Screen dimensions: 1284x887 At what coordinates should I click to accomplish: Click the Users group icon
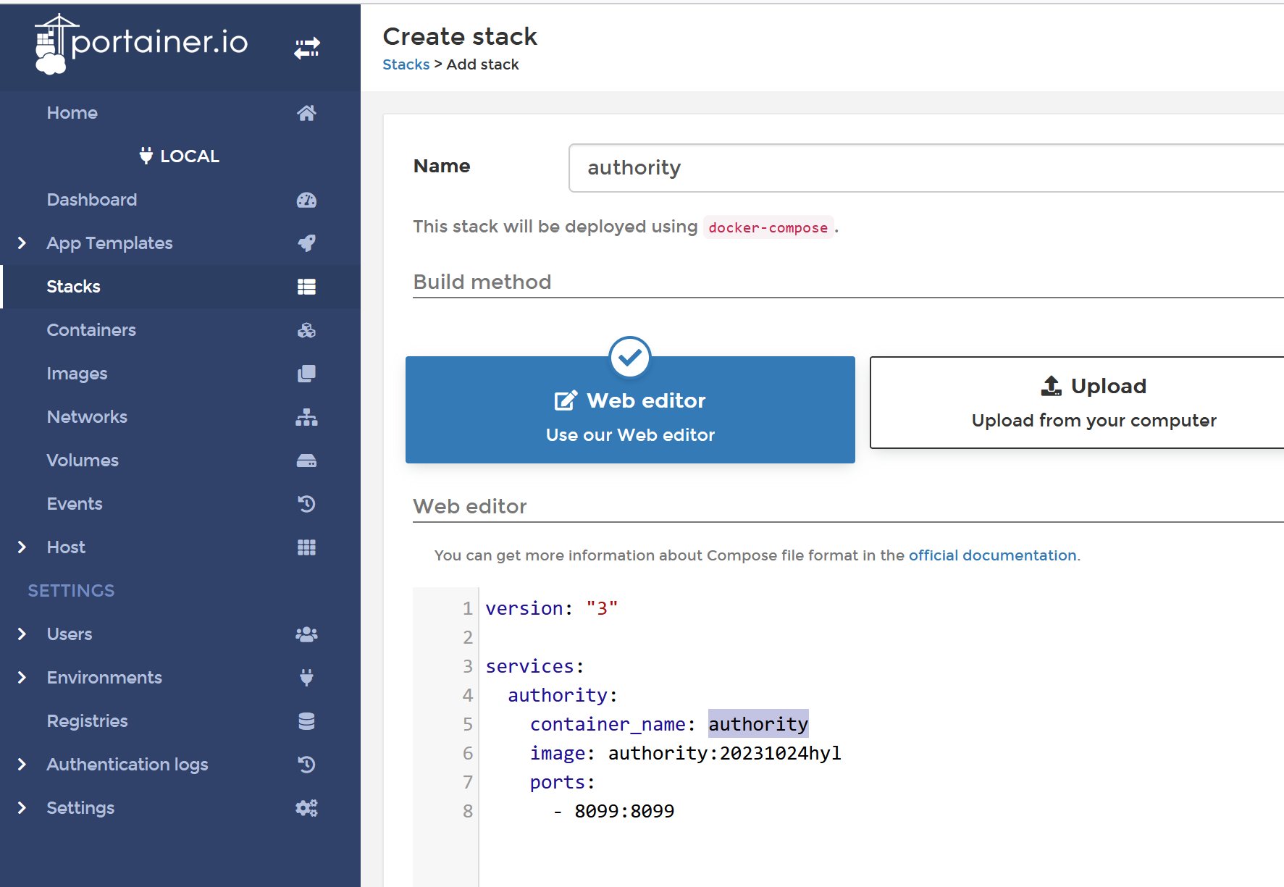pos(306,634)
